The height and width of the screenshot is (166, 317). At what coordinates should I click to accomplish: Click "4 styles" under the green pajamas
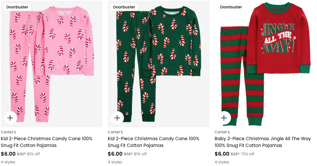point(115,162)
